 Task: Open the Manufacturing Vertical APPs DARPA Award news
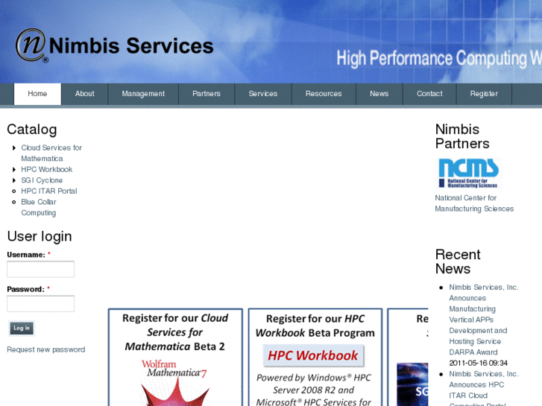(484, 320)
